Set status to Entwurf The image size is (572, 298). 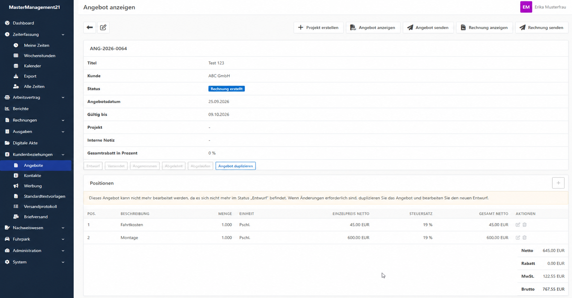tap(93, 166)
